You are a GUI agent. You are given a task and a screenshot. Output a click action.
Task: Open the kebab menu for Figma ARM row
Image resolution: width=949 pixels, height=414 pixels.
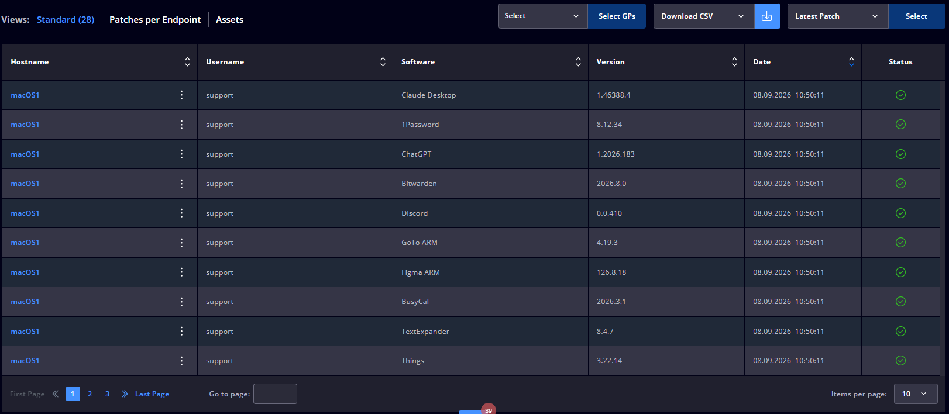[181, 272]
